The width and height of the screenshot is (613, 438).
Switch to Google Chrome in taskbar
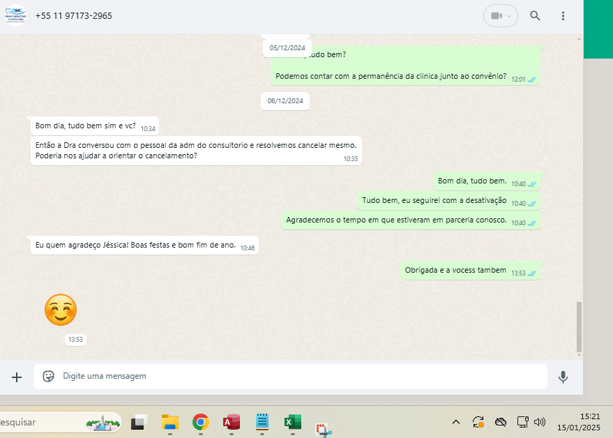click(x=201, y=422)
